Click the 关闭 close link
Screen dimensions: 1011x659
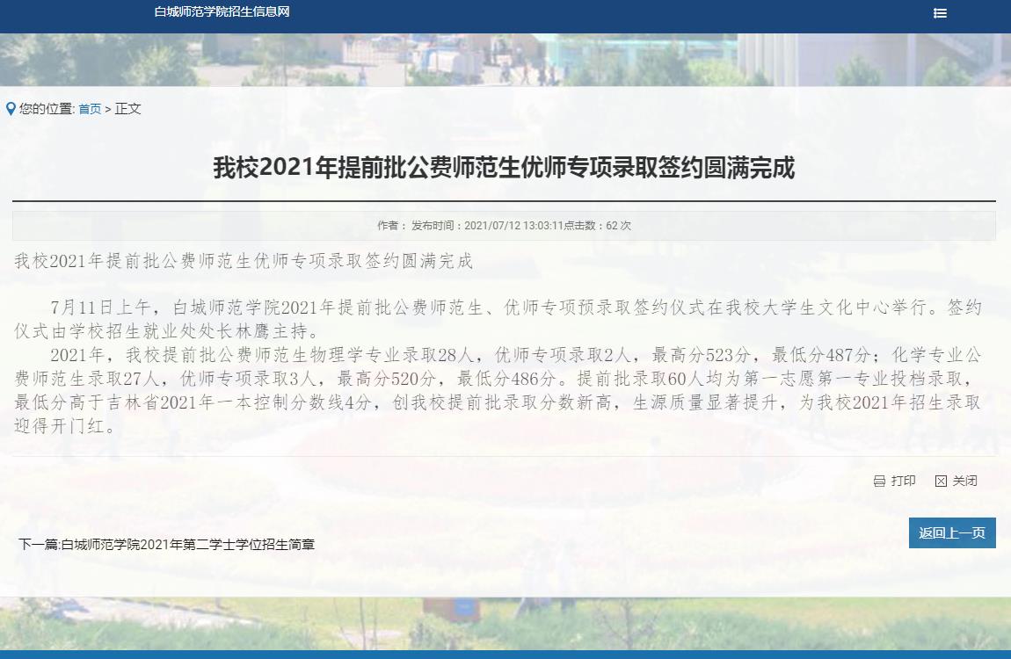pyautogui.click(x=964, y=481)
